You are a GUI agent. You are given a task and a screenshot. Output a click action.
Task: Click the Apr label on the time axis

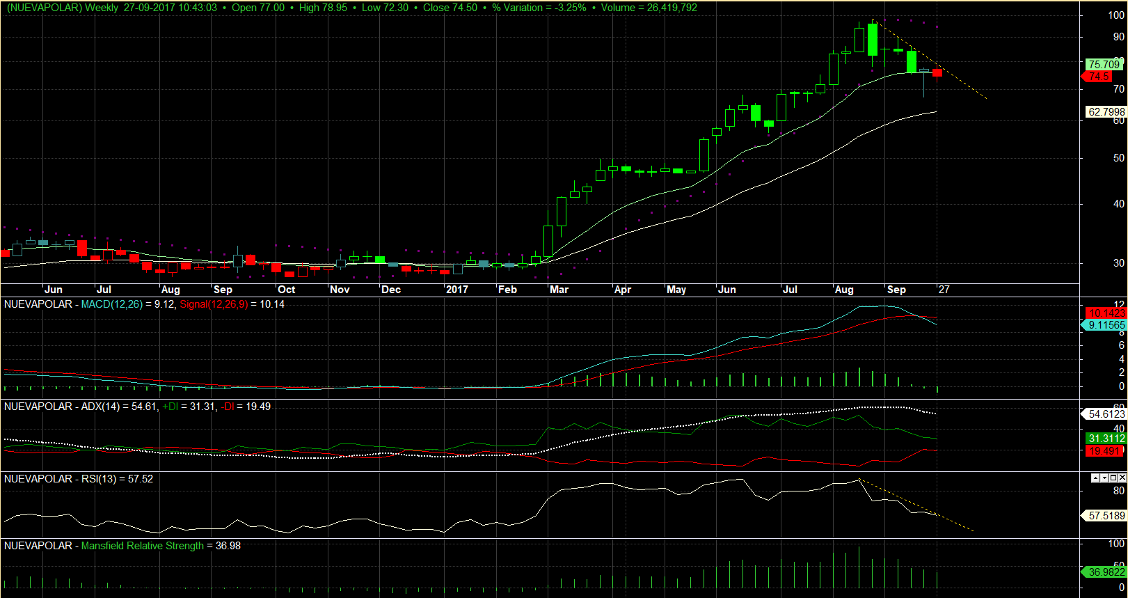tap(623, 290)
